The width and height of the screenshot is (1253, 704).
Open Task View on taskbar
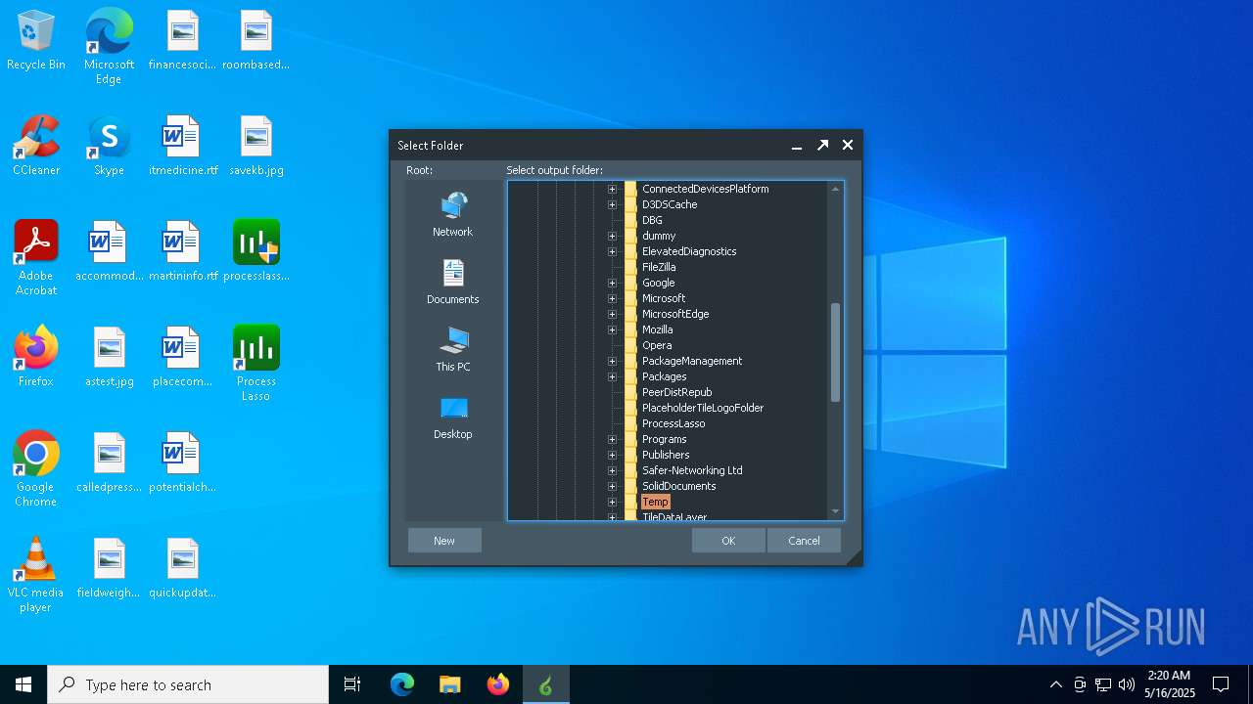point(352,684)
